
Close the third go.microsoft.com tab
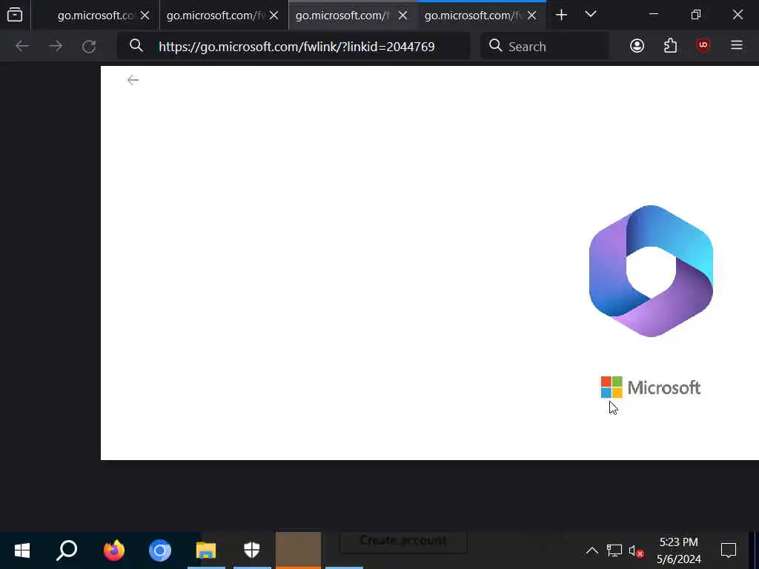tap(402, 16)
